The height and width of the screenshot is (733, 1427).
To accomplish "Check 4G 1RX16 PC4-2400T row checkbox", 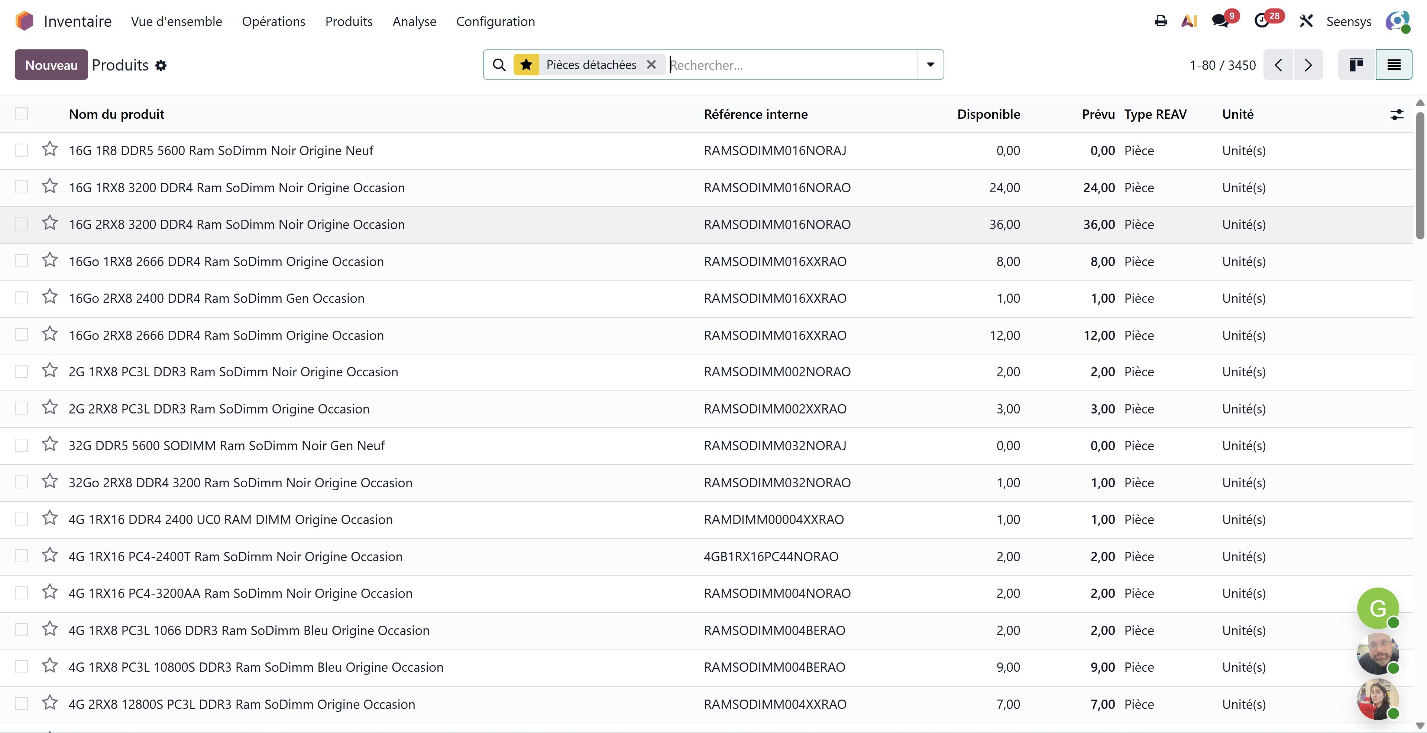I will coord(22,557).
